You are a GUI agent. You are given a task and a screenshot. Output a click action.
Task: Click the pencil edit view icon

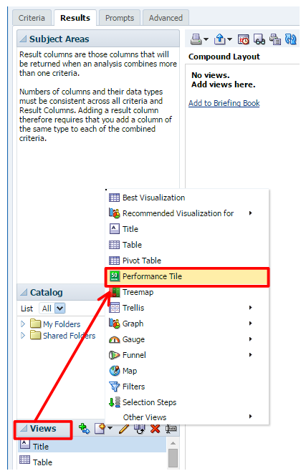[124, 429]
